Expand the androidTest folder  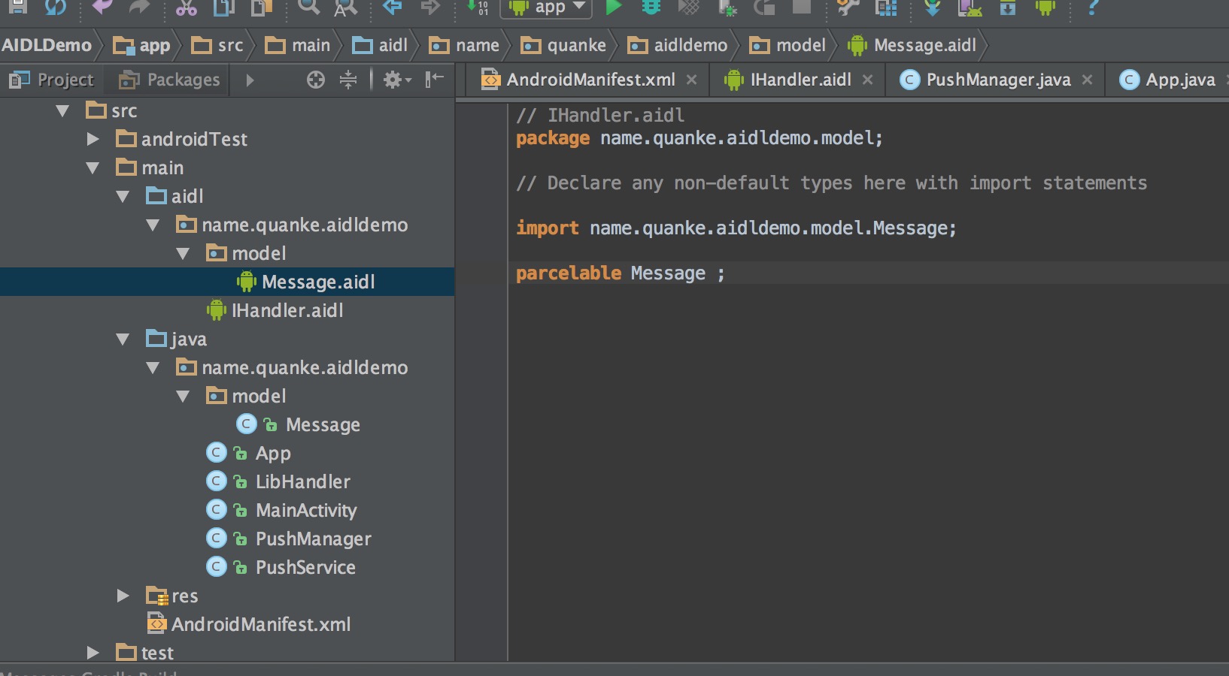pyautogui.click(x=93, y=139)
